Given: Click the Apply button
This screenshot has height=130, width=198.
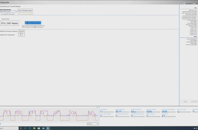Looking at the screenshot, I should pyautogui.click(x=185, y=101).
